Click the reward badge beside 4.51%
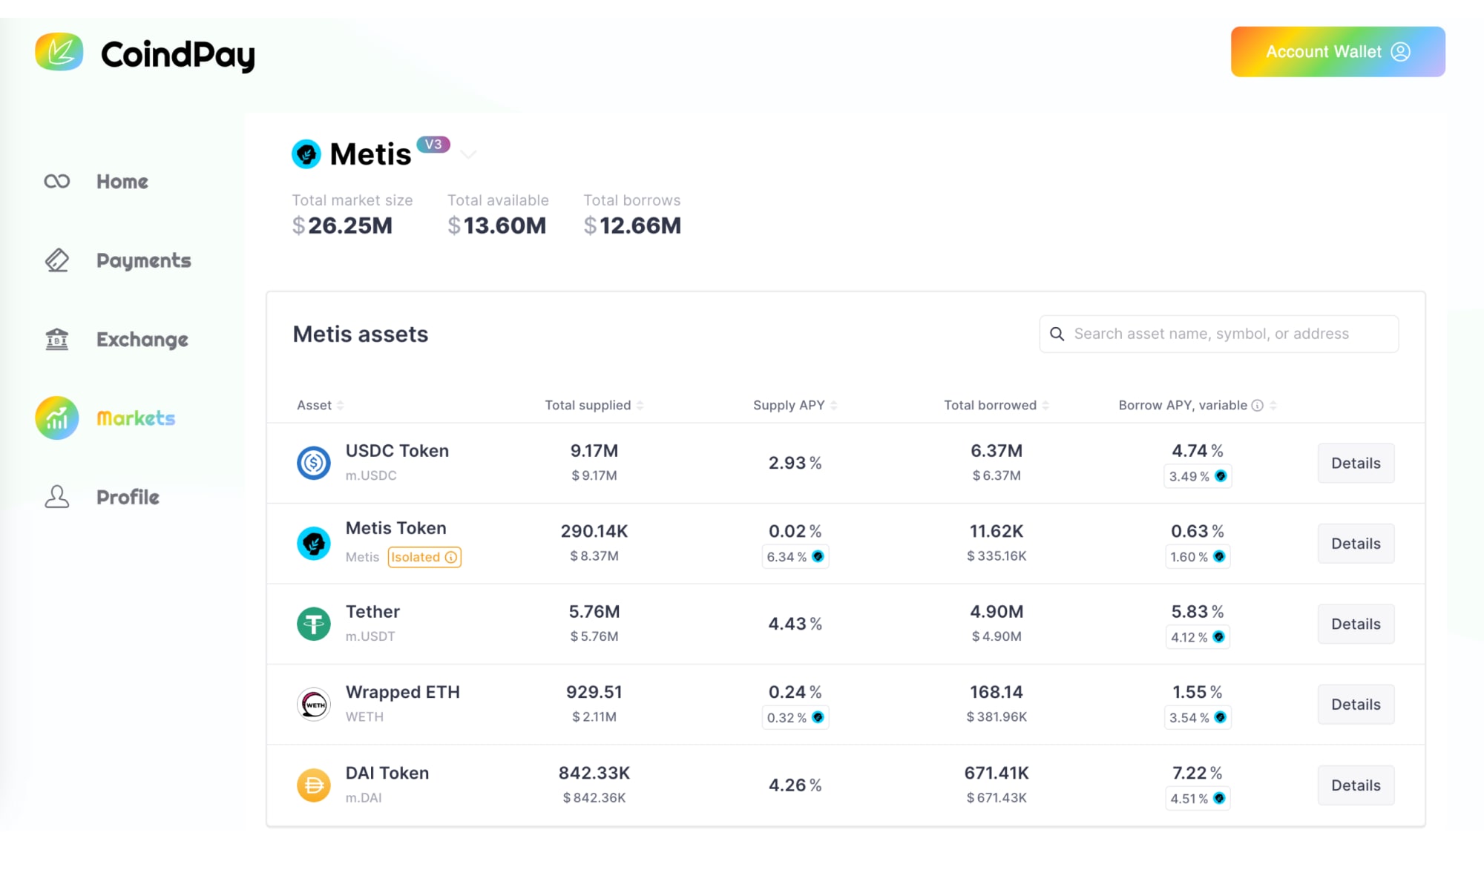Image resolution: width=1484 pixels, height=887 pixels. pos(1219,799)
